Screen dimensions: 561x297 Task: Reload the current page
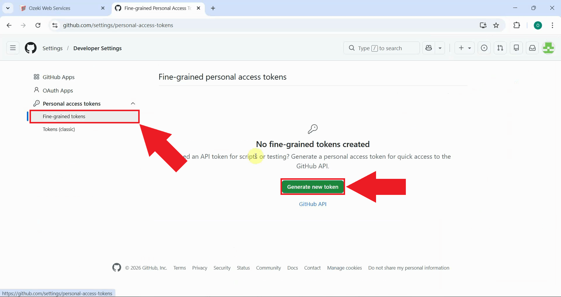[38, 25]
